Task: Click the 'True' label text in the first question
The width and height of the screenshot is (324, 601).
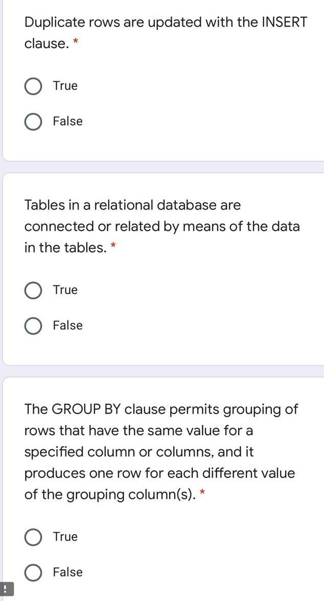Action: tap(64, 86)
